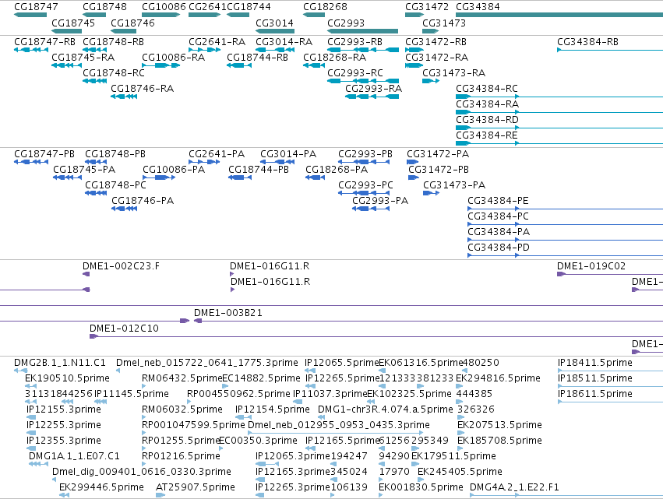
Task: Click the DMG2B.1_1.N11.C1 label
Action: 60,363
